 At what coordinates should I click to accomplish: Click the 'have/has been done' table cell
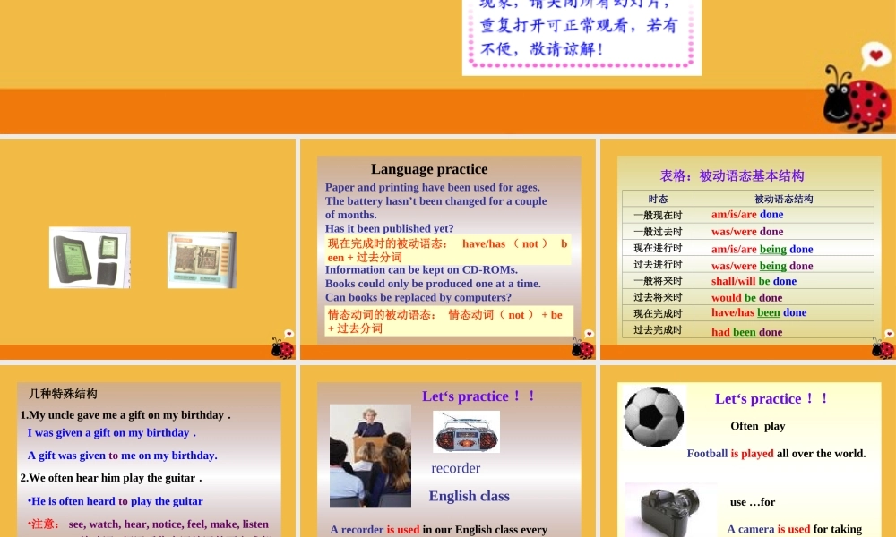point(783,312)
